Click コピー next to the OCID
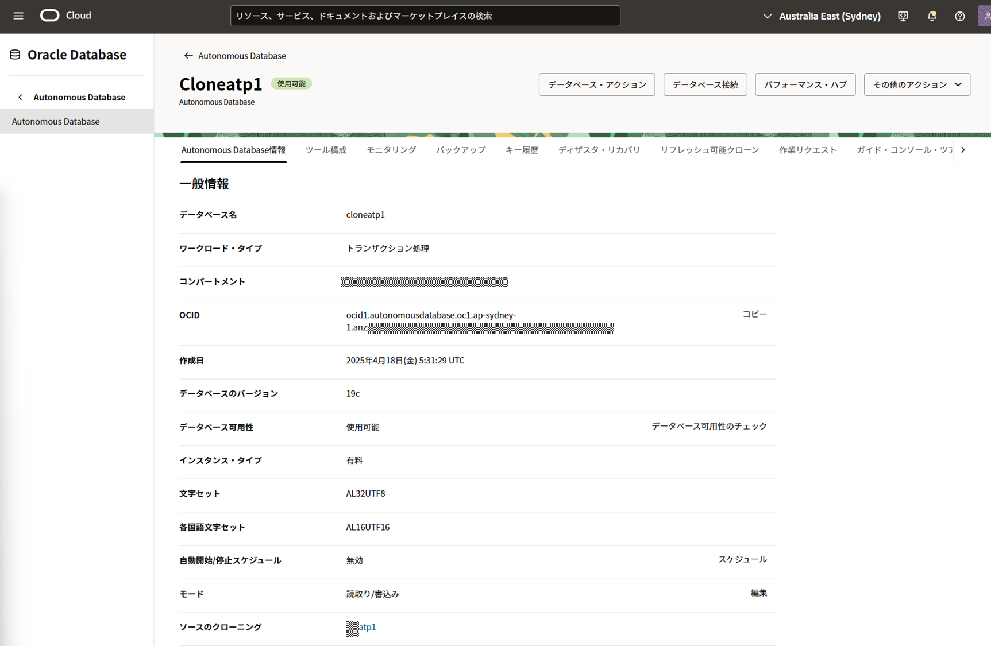This screenshot has width=991, height=646. tap(754, 314)
